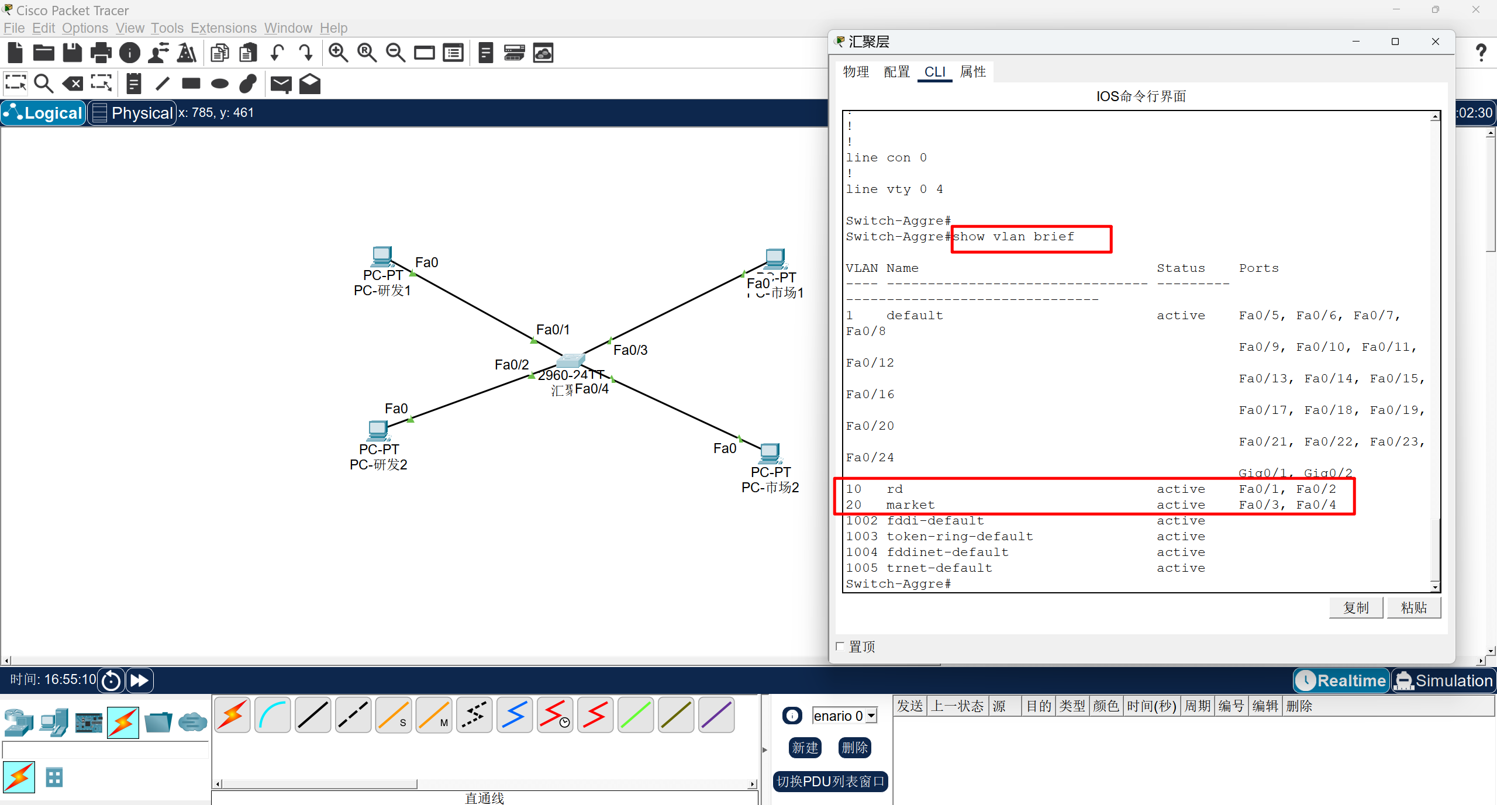Redo the last action
The height and width of the screenshot is (805, 1497).
(306, 53)
